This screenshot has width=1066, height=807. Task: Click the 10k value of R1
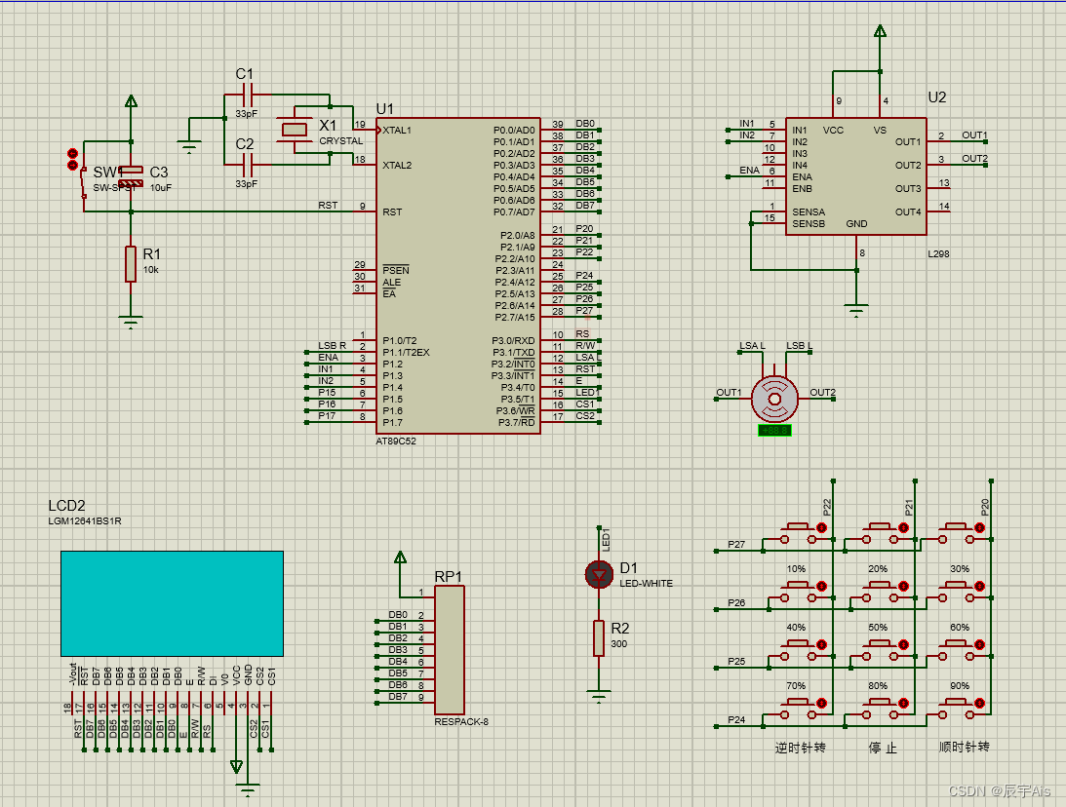pyautogui.click(x=150, y=270)
